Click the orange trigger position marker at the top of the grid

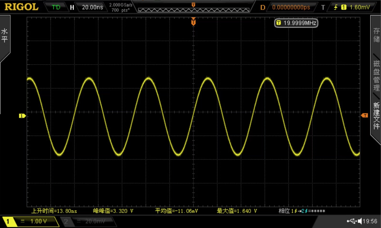point(194,22)
